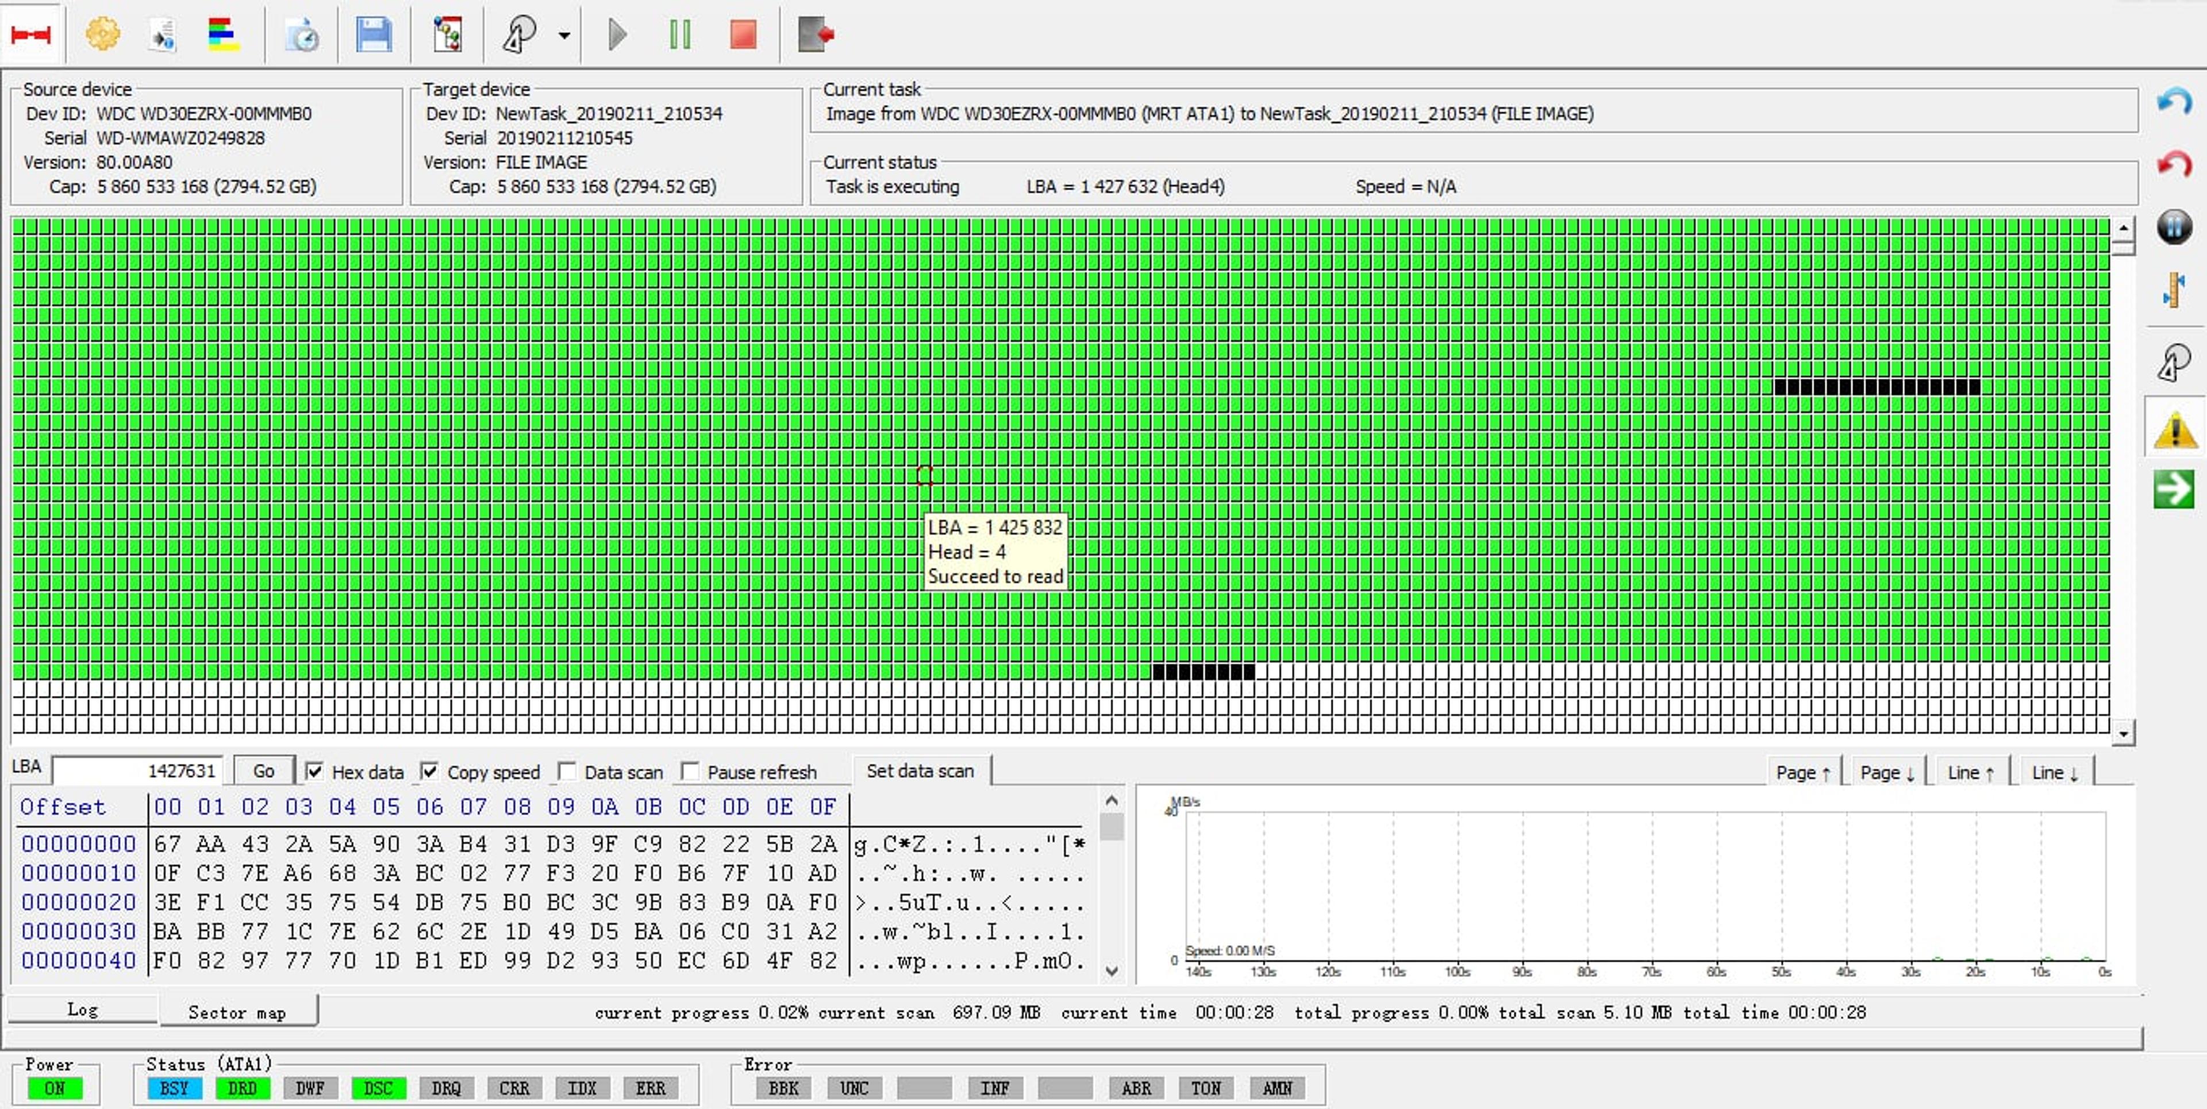The width and height of the screenshot is (2207, 1109).
Task: Click the green right arrow sidebar icon
Action: pos(2174,489)
